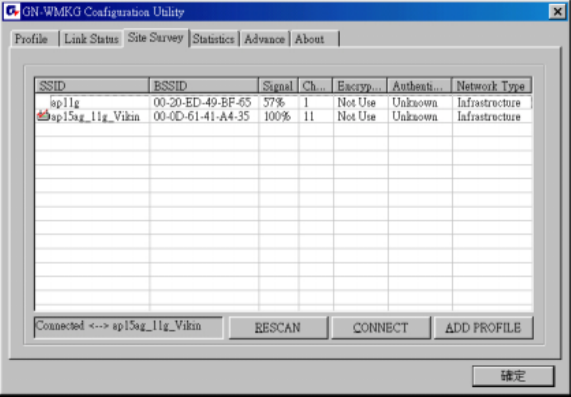Click the ADD PROFILE button
Viewport: 571px width, 397px height.
coord(484,327)
